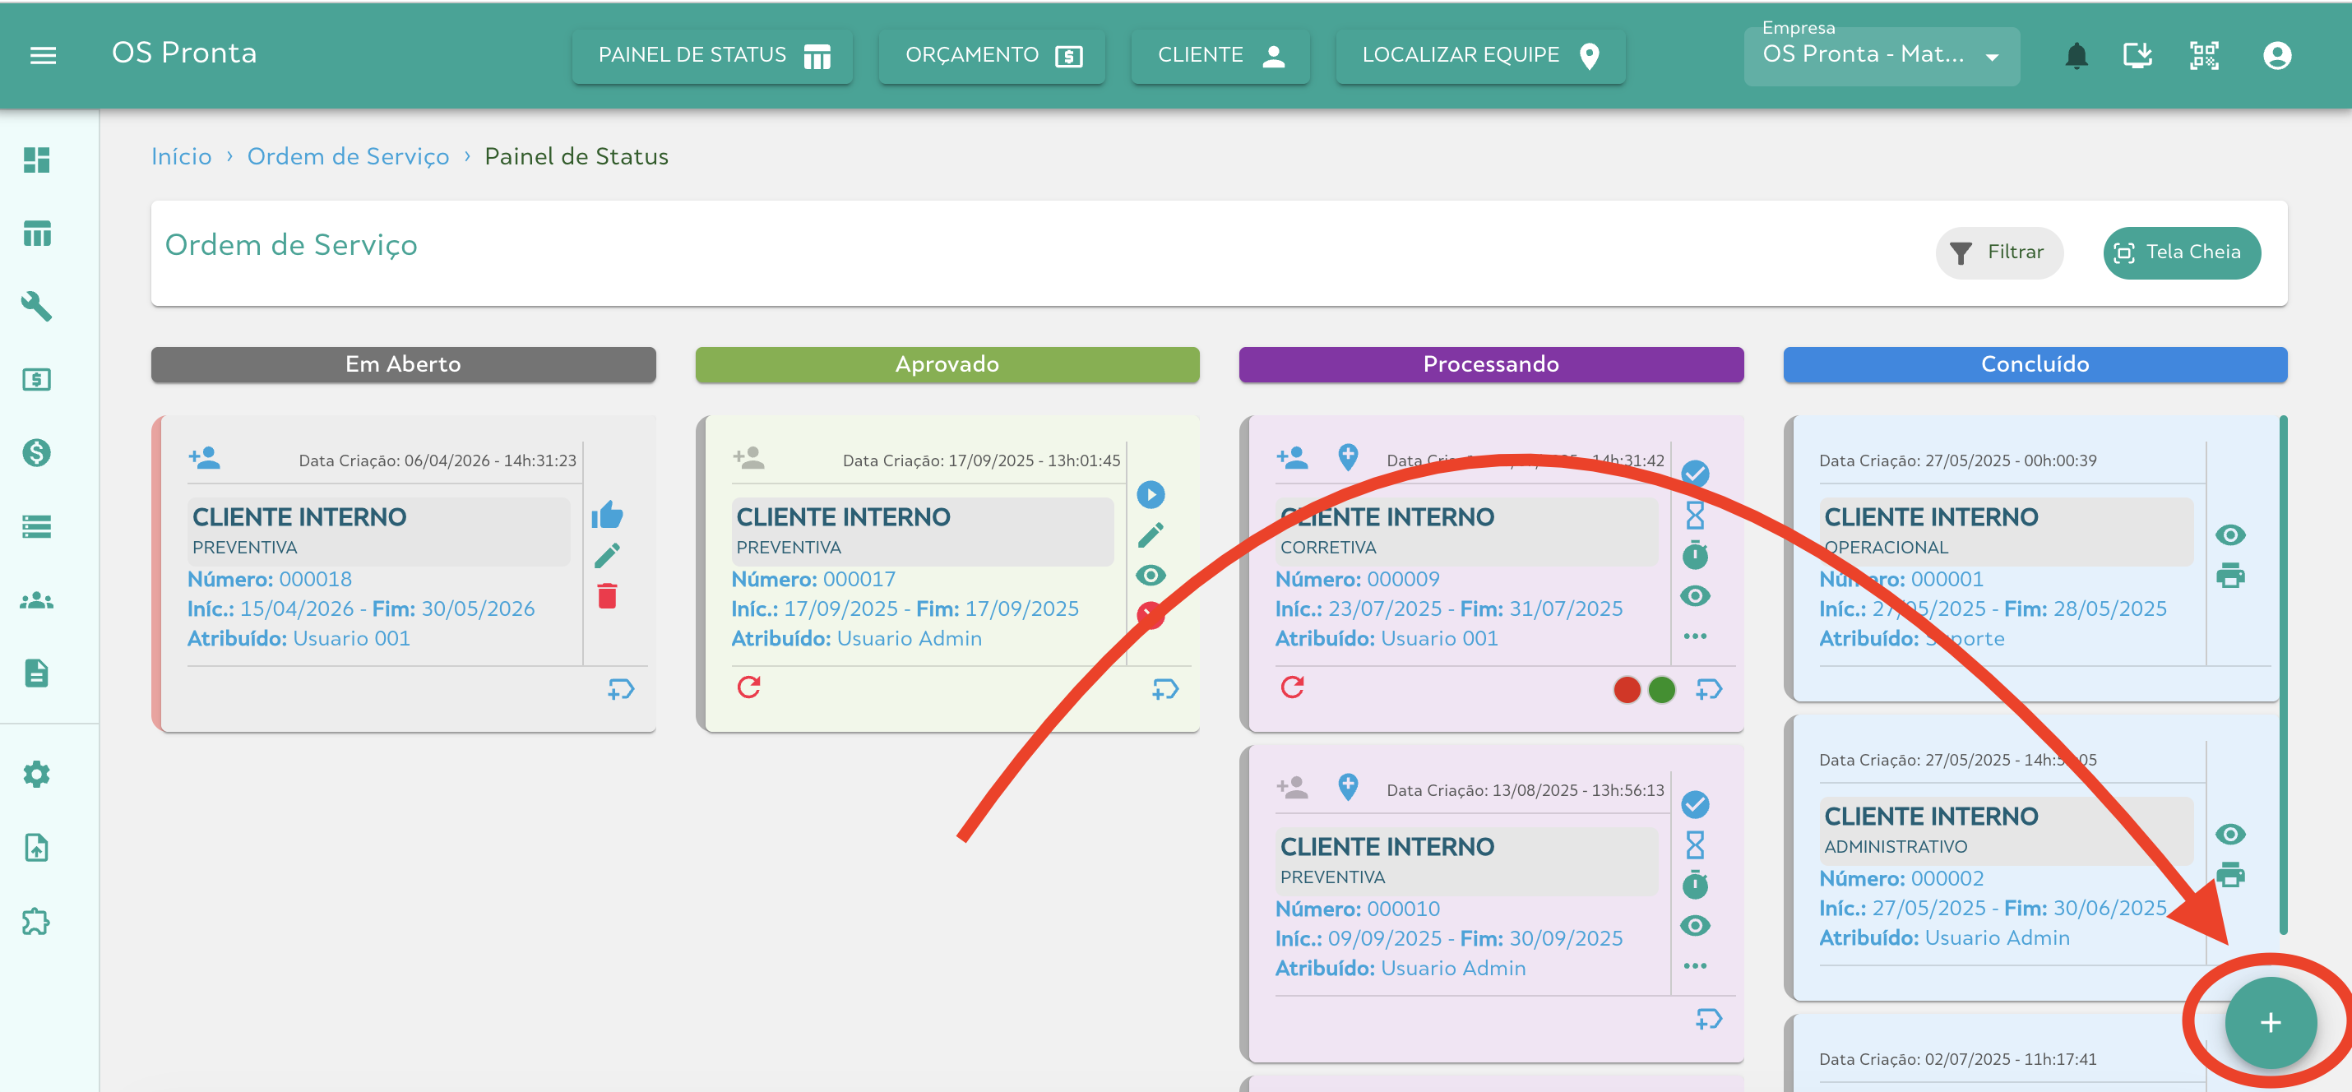
Task: Open the ORÇAMENTO menu item
Action: tap(992, 56)
